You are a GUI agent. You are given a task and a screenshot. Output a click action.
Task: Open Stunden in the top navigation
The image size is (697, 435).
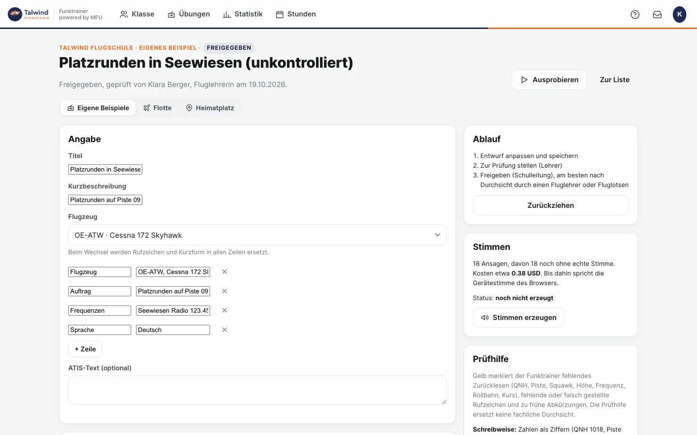(296, 14)
